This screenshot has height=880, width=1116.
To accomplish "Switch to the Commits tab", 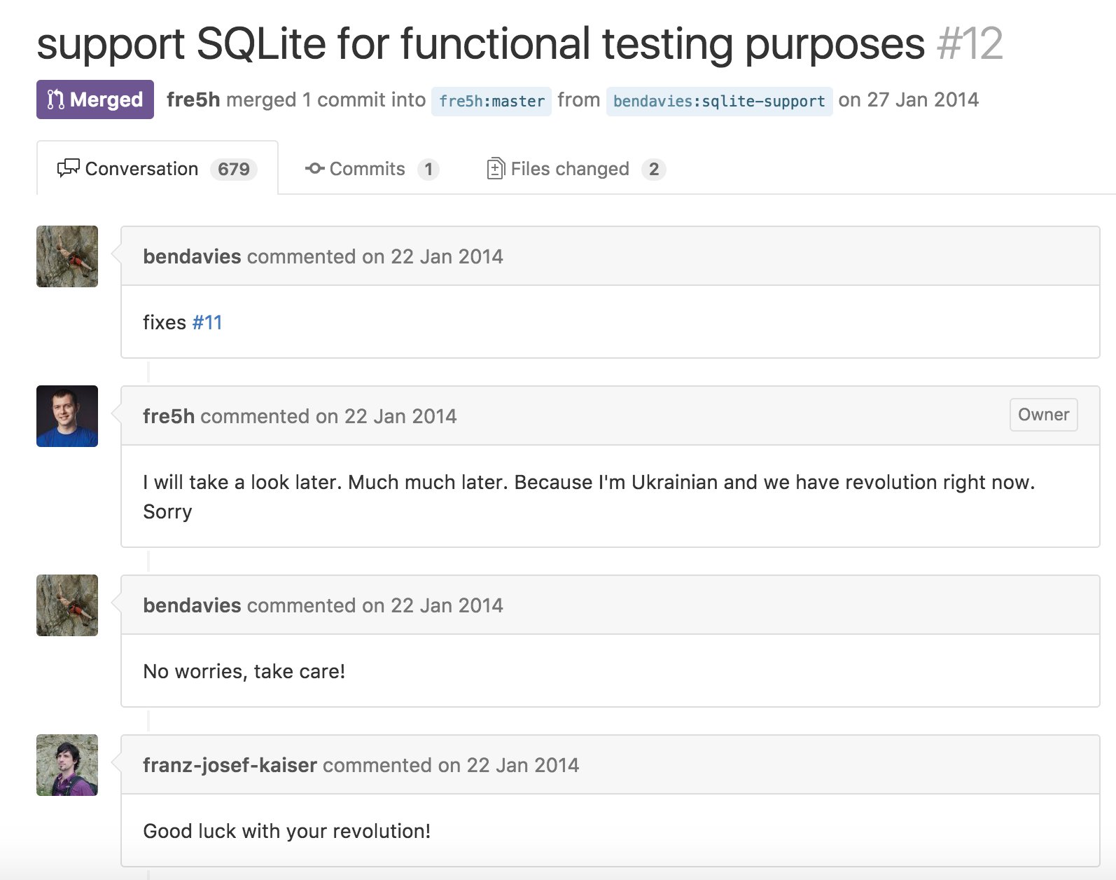I will [372, 169].
